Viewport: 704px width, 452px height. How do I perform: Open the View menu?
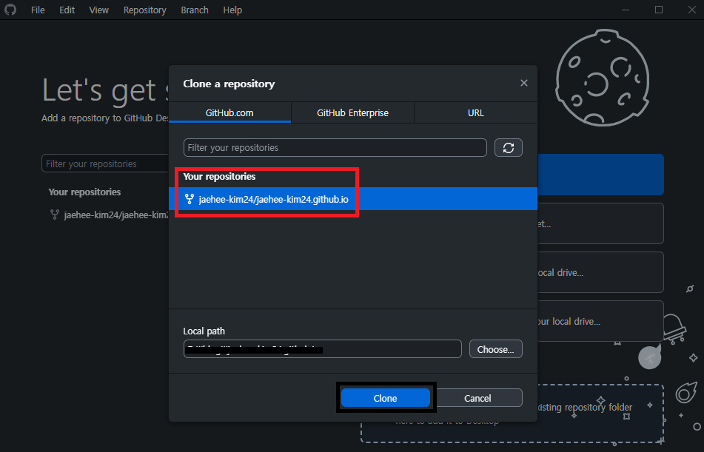coord(98,10)
